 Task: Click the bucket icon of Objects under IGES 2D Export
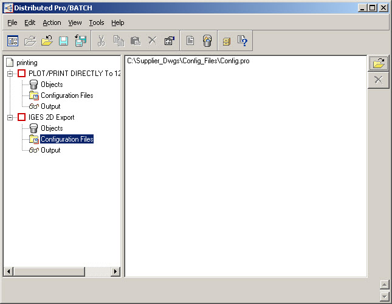tap(33, 128)
